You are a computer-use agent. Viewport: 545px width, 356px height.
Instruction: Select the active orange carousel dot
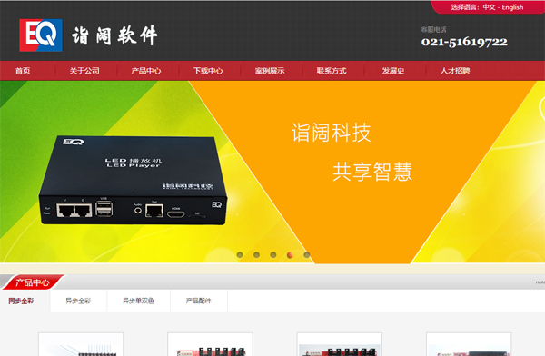pyautogui.click(x=290, y=255)
